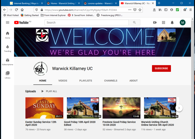
Task: Open Good Friday 10th April thumbnail
Action: click(x=83, y=108)
